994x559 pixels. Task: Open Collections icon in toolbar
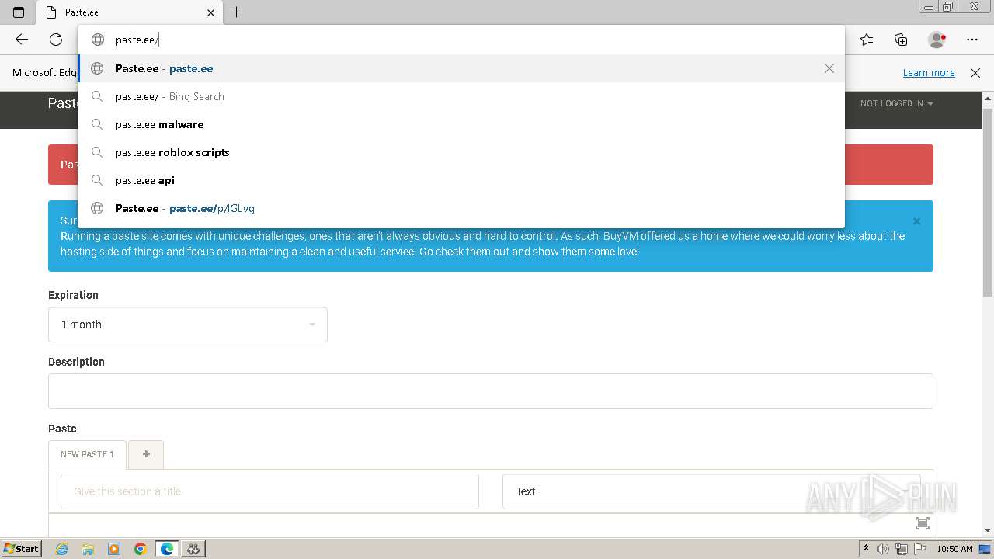[x=901, y=40]
